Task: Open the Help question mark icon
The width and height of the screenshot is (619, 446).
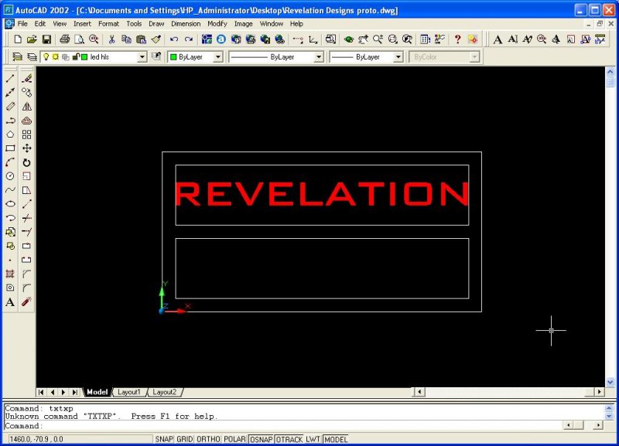Action: (457, 39)
